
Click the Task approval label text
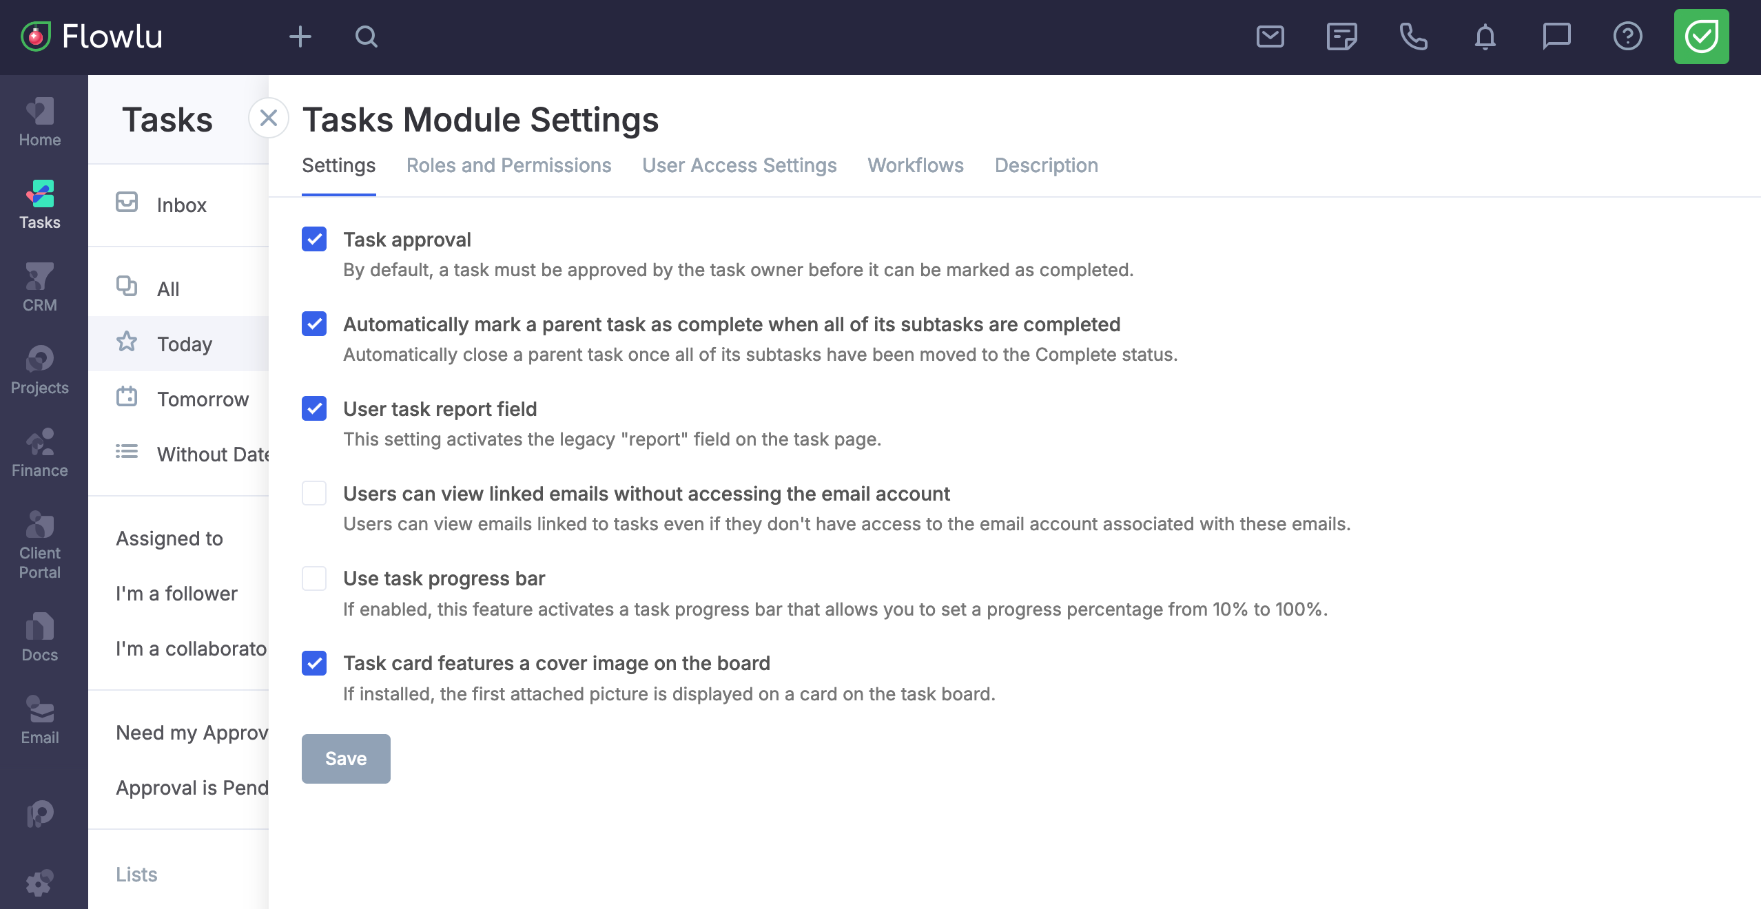(407, 239)
